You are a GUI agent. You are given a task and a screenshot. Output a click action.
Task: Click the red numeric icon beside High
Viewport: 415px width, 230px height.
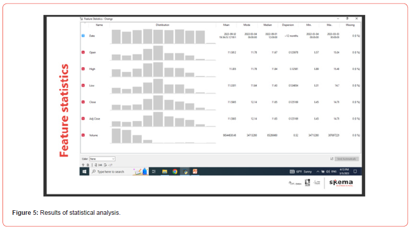[83, 69]
